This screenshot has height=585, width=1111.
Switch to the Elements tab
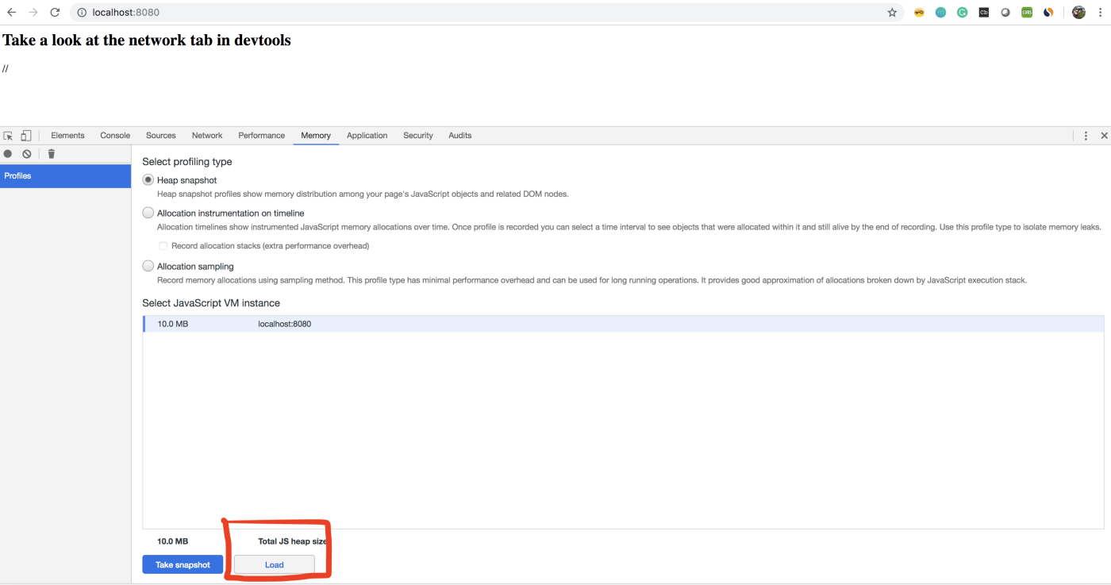67,136
